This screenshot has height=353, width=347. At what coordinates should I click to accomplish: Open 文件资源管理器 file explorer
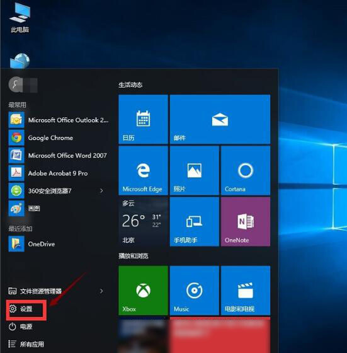35,291
